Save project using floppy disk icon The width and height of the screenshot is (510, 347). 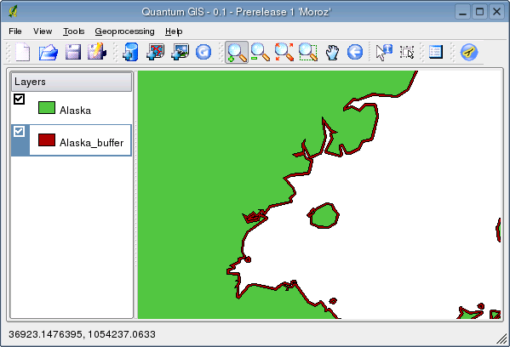coord(73,52)
